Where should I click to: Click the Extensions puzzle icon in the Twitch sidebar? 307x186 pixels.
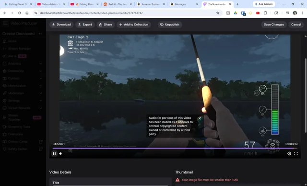[x=4, y=134]
